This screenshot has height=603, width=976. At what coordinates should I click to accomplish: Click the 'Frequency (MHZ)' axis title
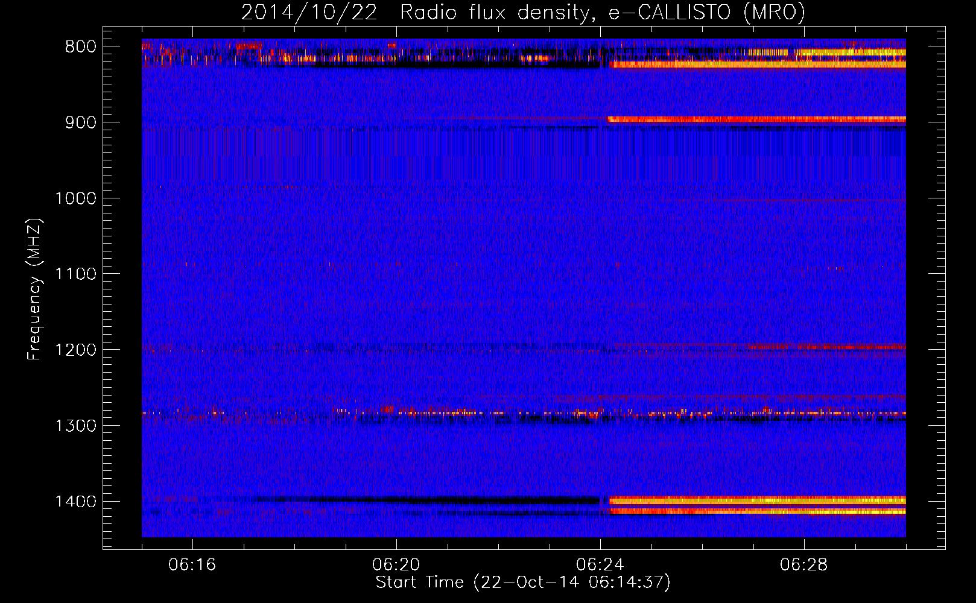35,289
